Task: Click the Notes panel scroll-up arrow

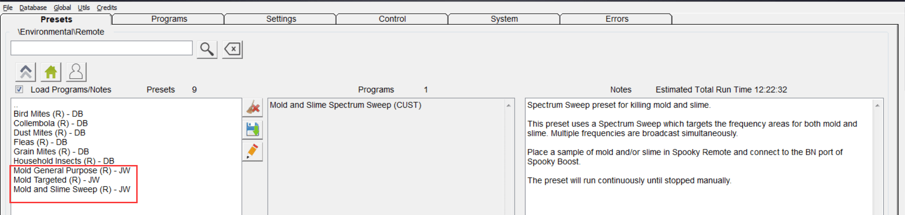Action: [877, 105]
